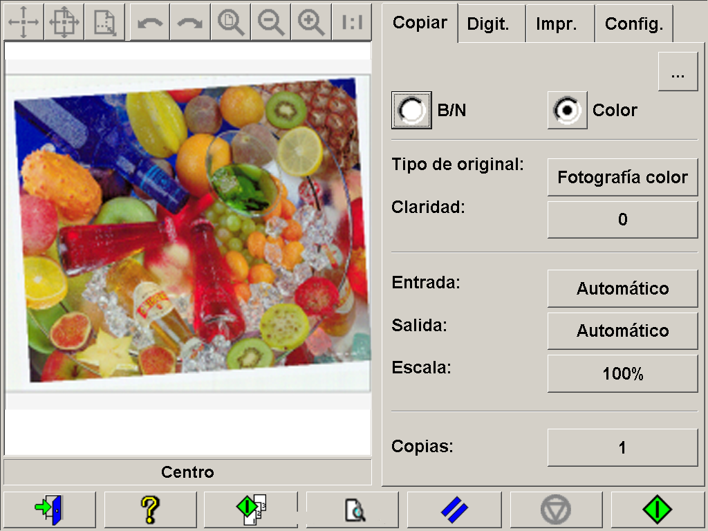Open help with the question mark icon
This screenshot has height=531, width=708.
(x=150, y=510)
